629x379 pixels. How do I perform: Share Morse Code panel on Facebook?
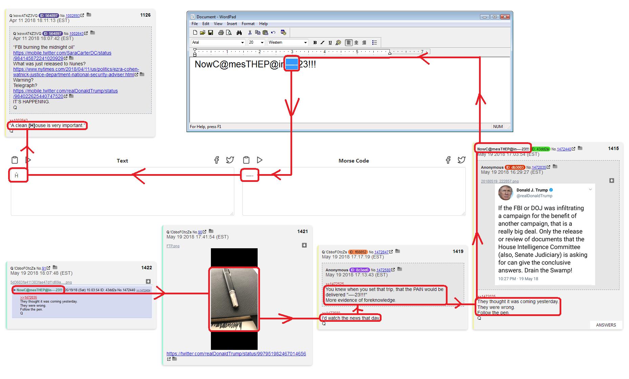(448, 160)
